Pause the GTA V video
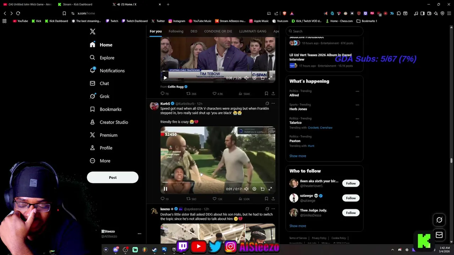 click(165, 189)
